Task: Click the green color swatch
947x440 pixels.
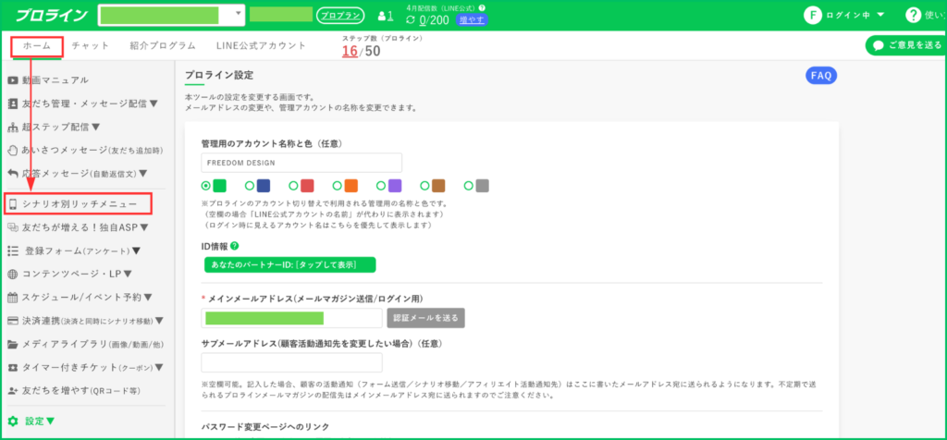Action: (x=220, y=185)
